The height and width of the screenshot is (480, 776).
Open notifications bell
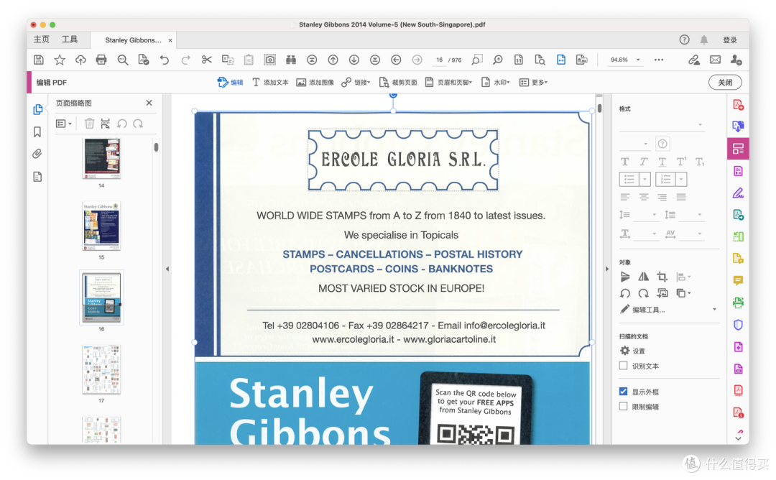click(x=703, y=40)
